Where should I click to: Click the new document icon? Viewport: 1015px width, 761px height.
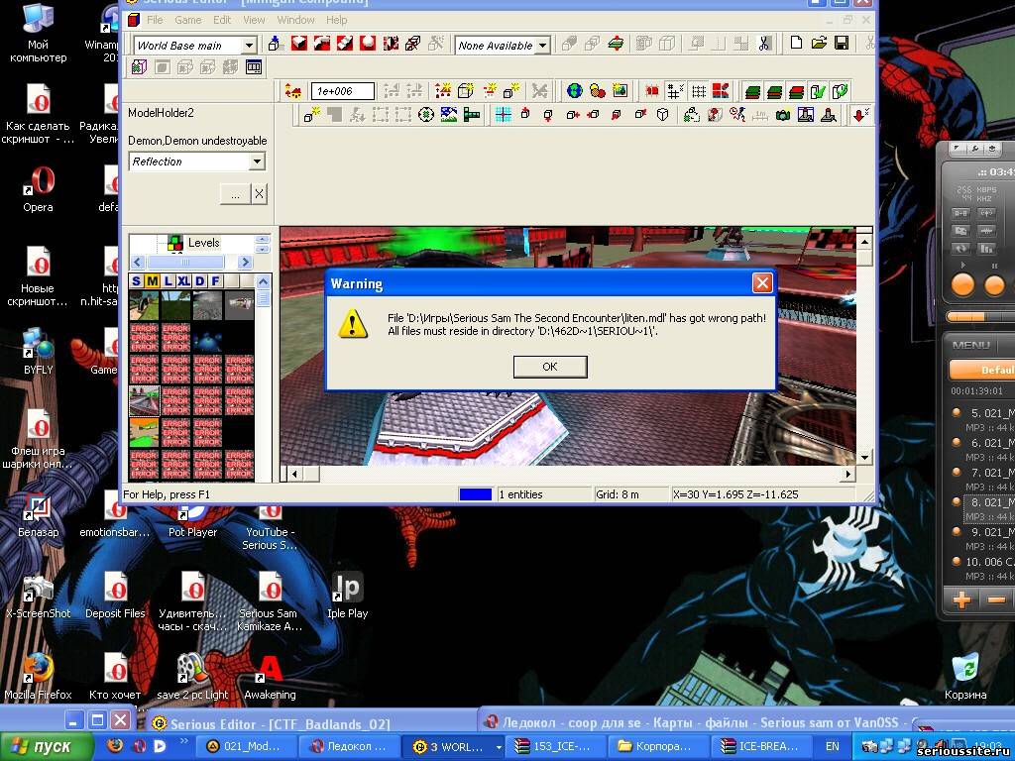click(x=796, y=44)
